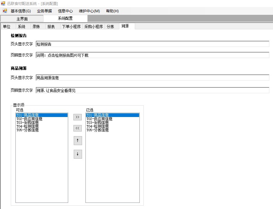Switch to the 下单小程序 tab
The width and height of the screenshot is (273, 209).
(71, 27)
